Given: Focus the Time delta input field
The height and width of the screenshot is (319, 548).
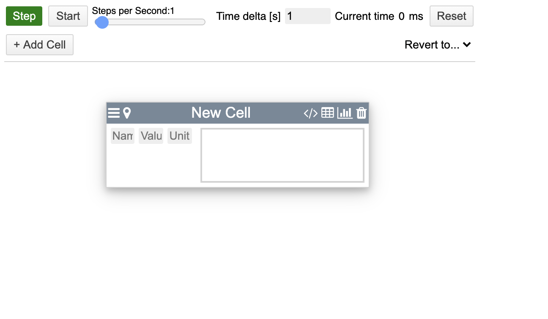Looking at the screenshot, I should [x=307, y=16].
